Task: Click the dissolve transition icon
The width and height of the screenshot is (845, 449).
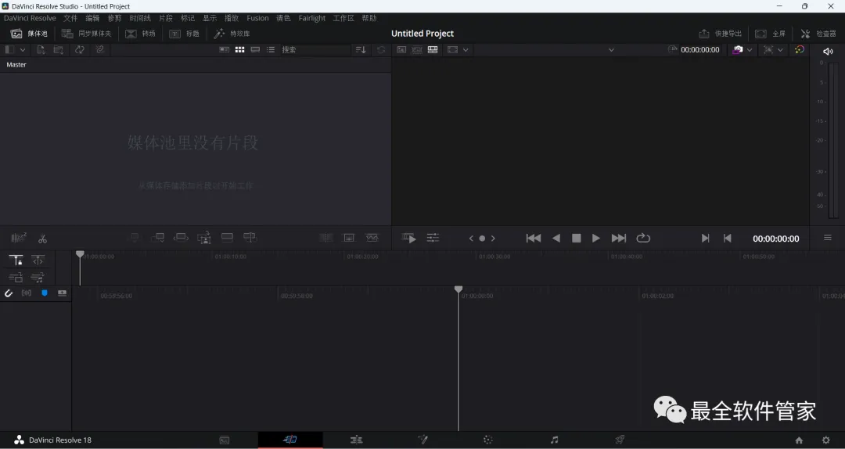Action: click(x=349, y=238)
